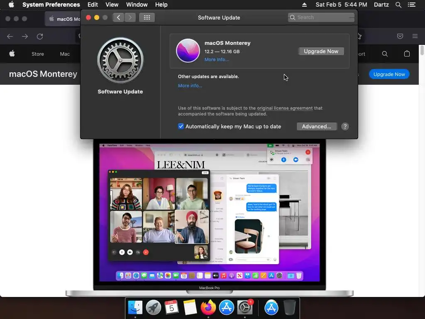Screen dimensions: 425x319
Task: Click the Search field in Software Update
Action: [x=321, y=17]
